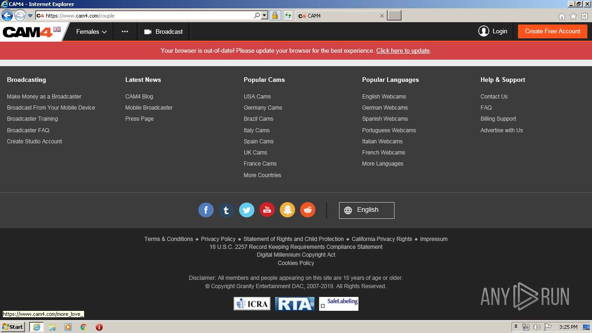Screen dimensions: 592x333
Task: Click the ICRA badge
Action: pos(252,304)
